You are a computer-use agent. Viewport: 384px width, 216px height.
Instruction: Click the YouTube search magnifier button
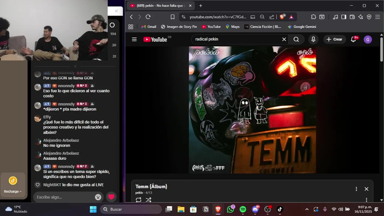(x=296, y=39)
